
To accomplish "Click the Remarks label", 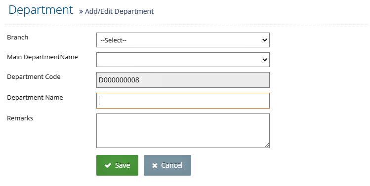I will (20, 118).
